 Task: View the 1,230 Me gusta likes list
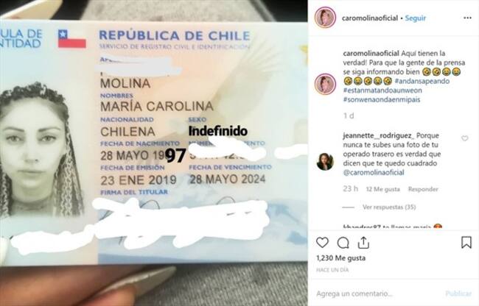340,258
